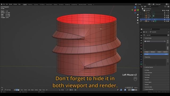
Task: Hide Camera in viewport via eye icon
Action: (x=167, y=16)
